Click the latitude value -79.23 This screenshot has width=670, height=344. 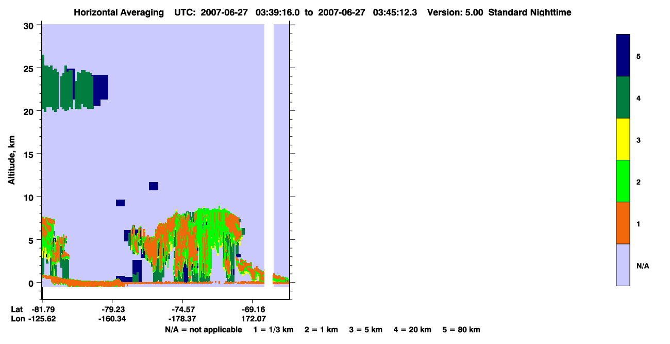click(113, 309)
